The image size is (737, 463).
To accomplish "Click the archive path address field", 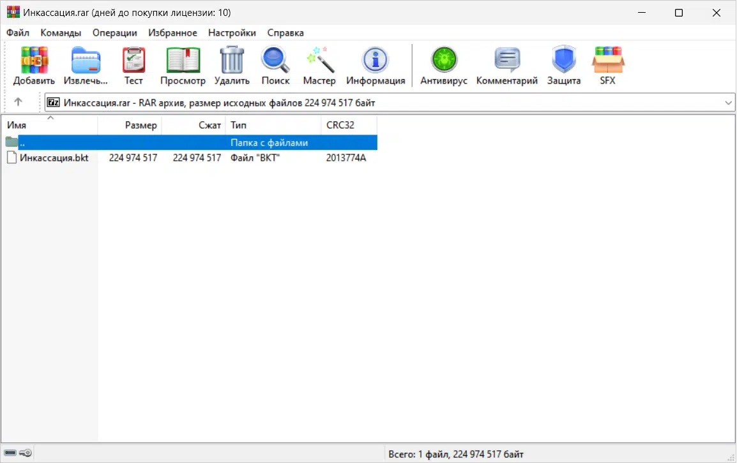I will click(390, 103).
